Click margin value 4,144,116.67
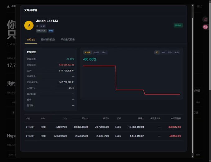The height and width of the screenshot is (162, 211). (137, 136)
